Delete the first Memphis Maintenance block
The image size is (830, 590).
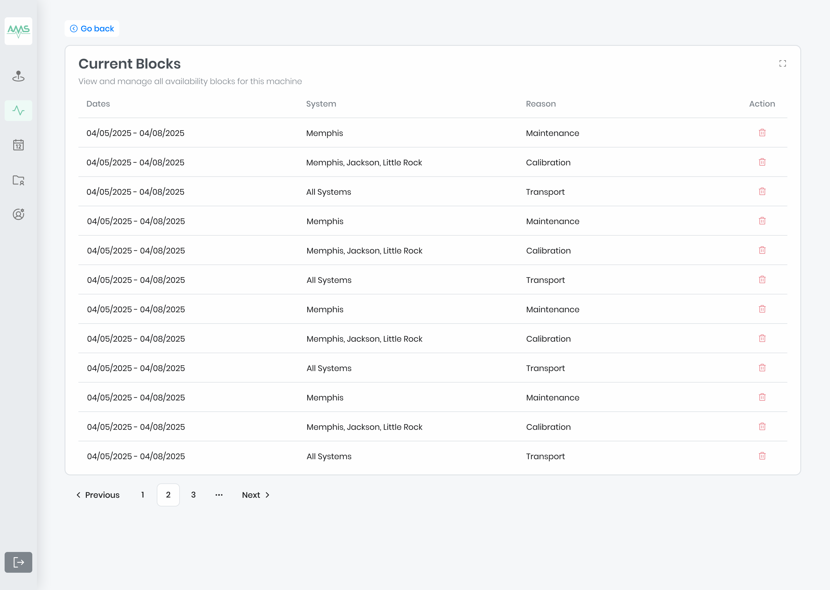click(762, 133)
